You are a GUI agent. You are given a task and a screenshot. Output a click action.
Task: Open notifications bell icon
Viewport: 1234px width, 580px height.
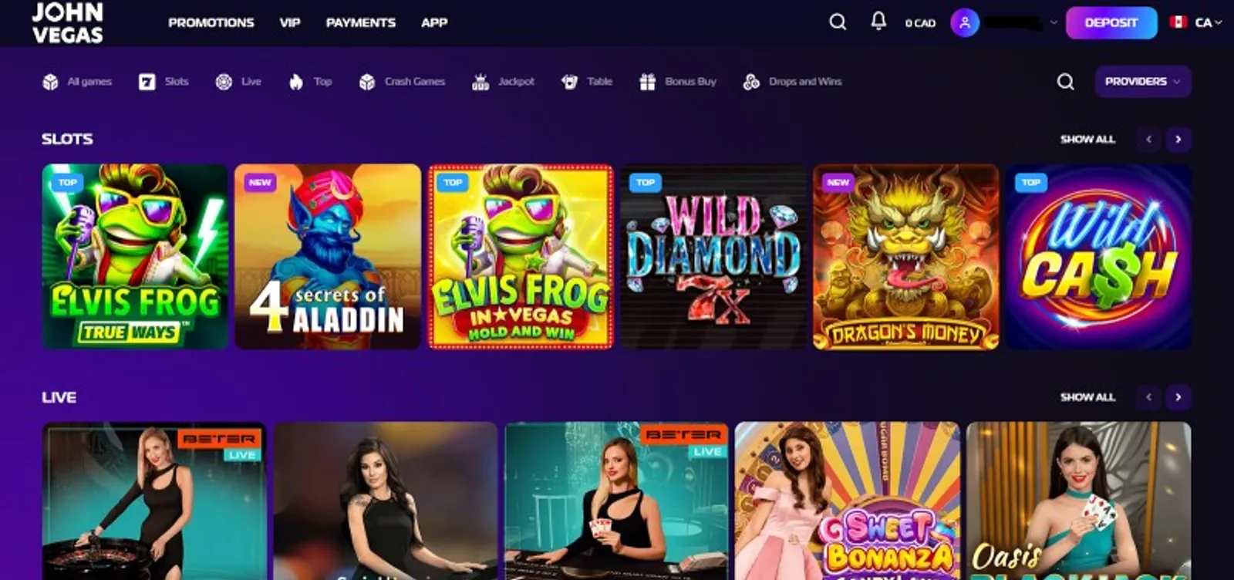point(878,22)
